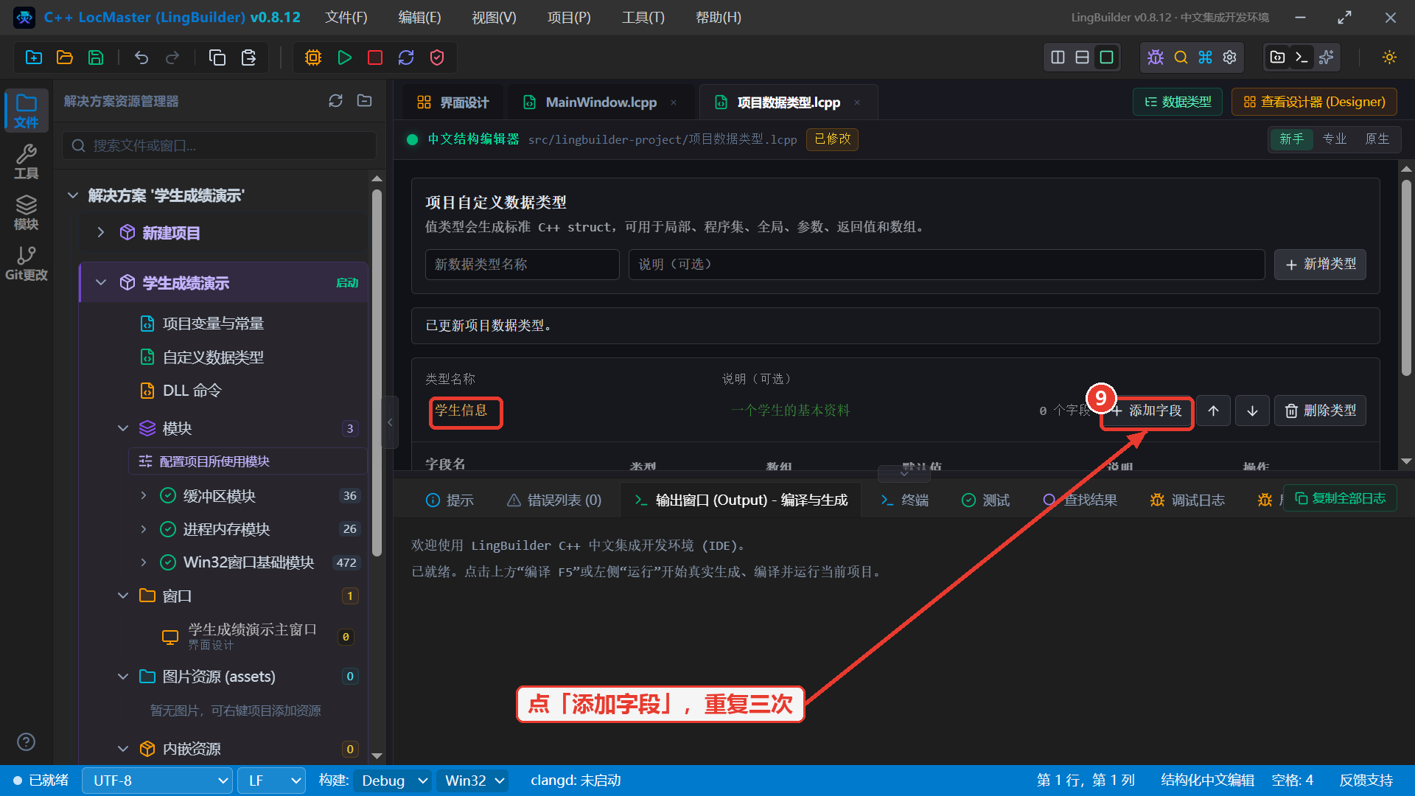This screenshot has width=1415, height=796.
Task: Run the project with the green play icon
Action: pyautogui.click(x=344, y=57)
